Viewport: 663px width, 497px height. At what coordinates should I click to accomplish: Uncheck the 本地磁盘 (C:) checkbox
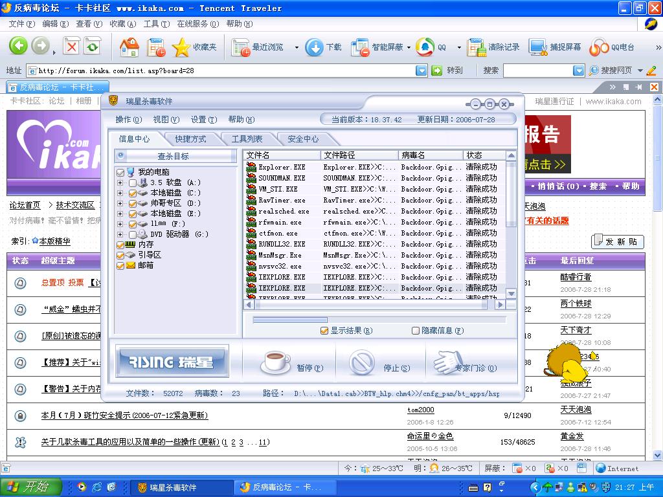click(132, 193)
